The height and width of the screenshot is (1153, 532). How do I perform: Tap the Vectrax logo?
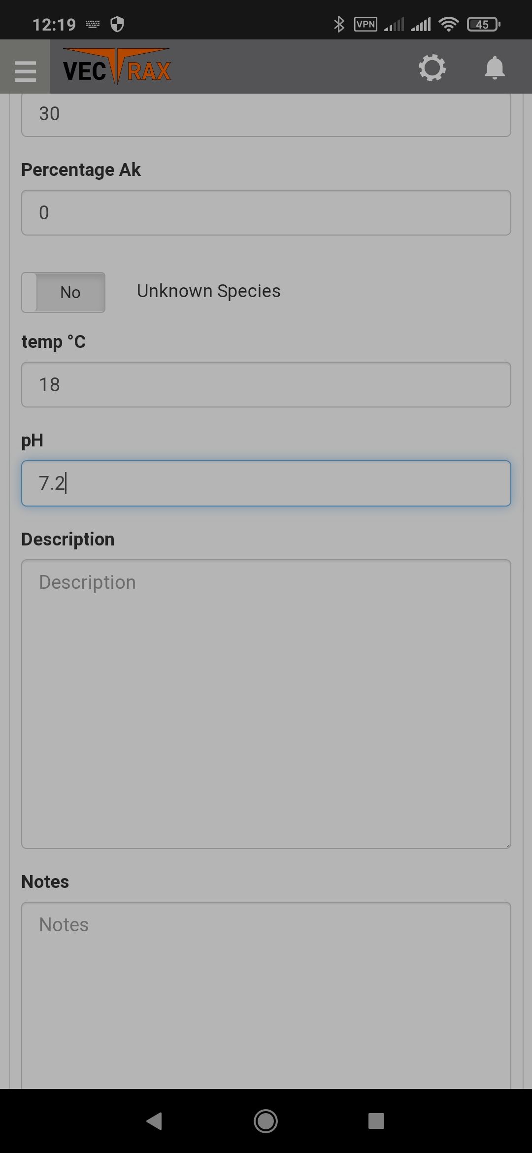click(117, 67)
